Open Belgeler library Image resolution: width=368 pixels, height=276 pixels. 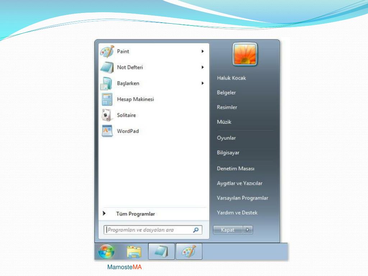[226, 93]
